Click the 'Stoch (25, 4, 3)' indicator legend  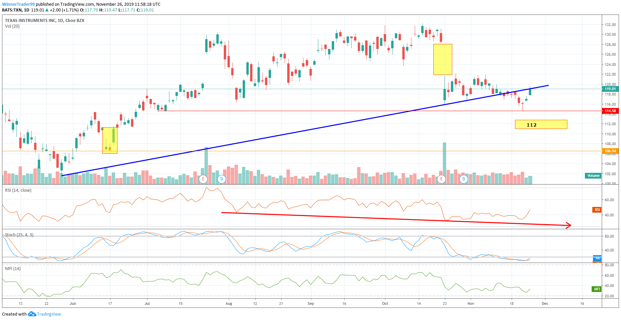coord(19,235)
